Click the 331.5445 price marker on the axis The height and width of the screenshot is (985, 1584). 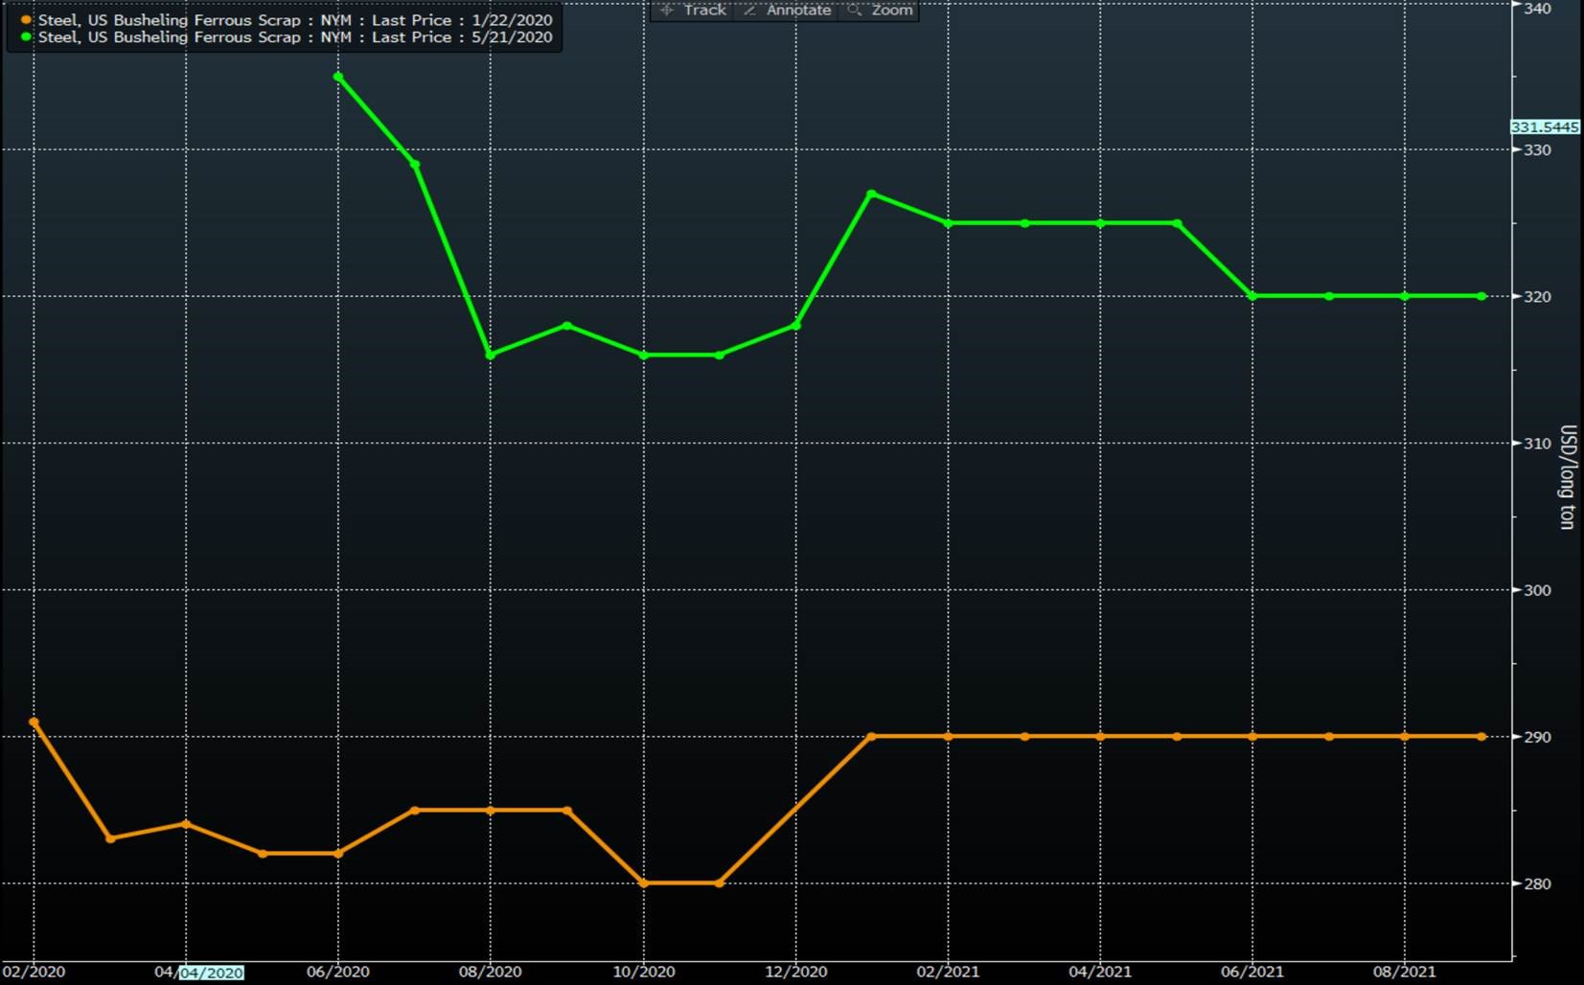[1544, 126]
